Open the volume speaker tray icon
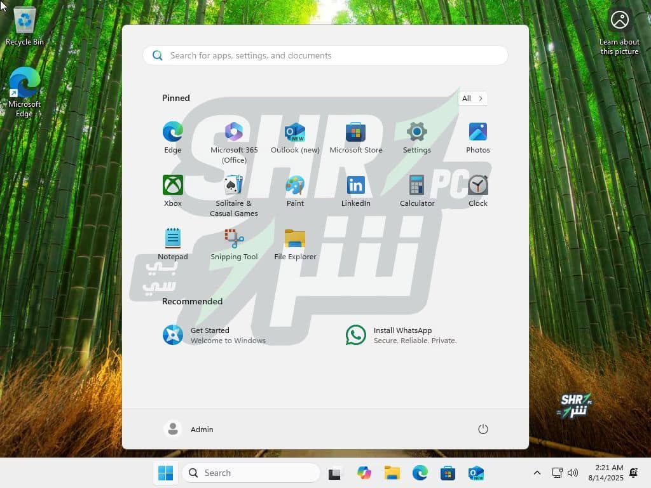Image resolution: width=651 pixels, height=488 pixels. [x=573, y=473]
